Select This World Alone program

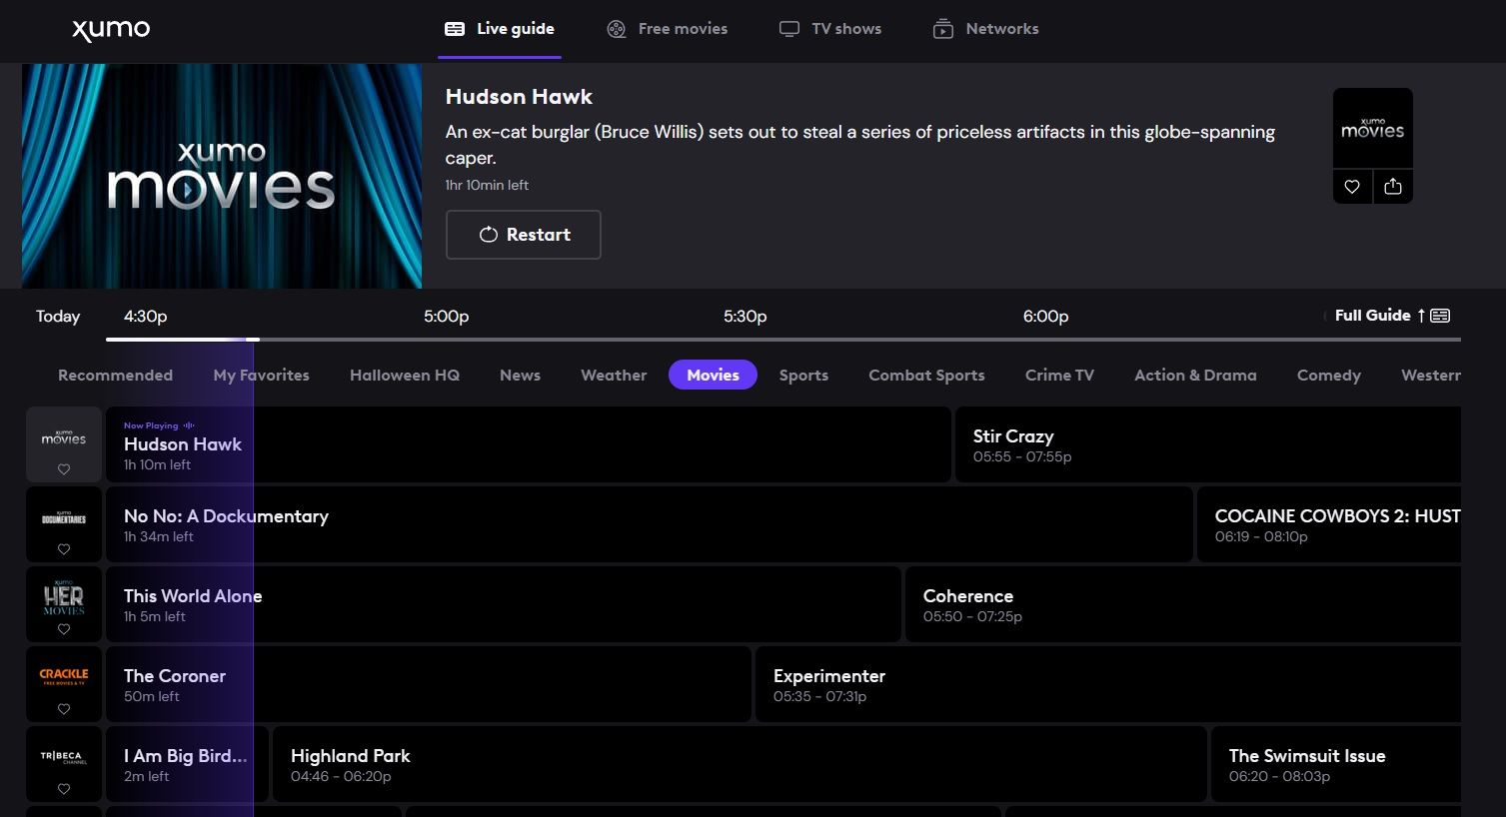click(x=504, y=604)
